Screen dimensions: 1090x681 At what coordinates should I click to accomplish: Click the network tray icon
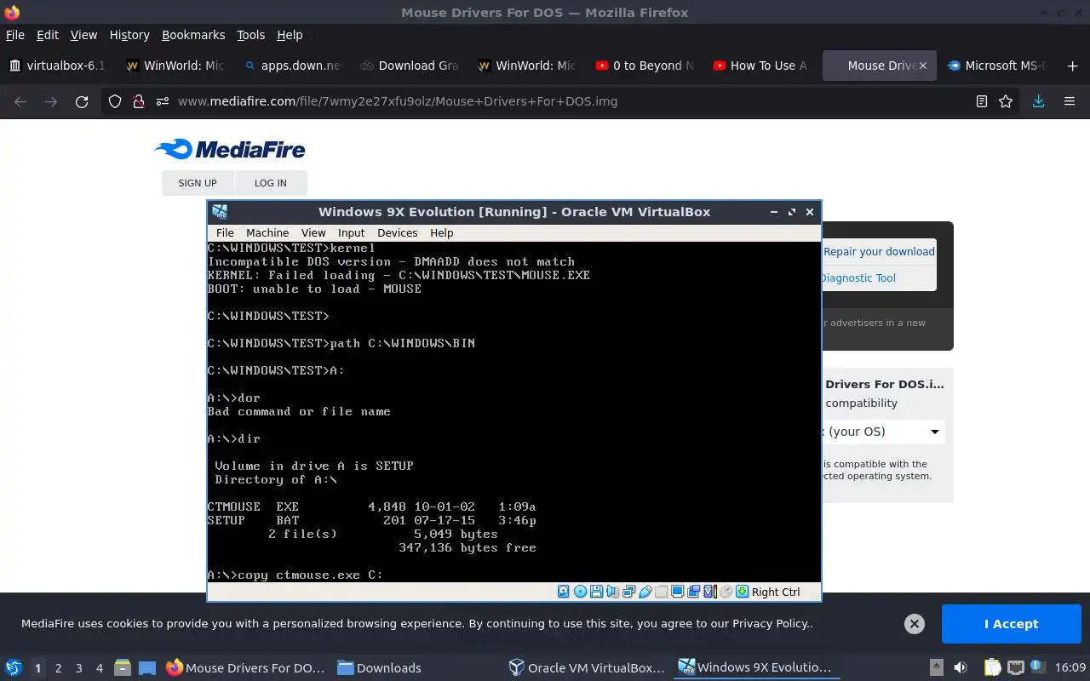1015,668
